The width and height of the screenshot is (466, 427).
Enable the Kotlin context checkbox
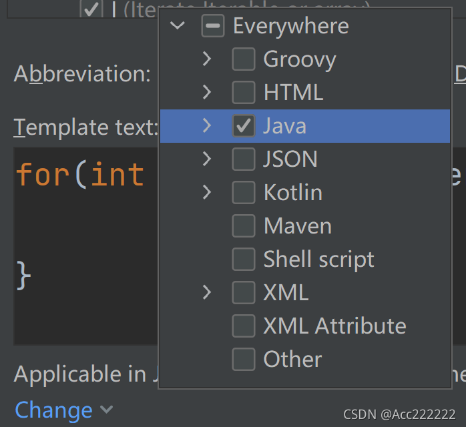coord(244,192)
